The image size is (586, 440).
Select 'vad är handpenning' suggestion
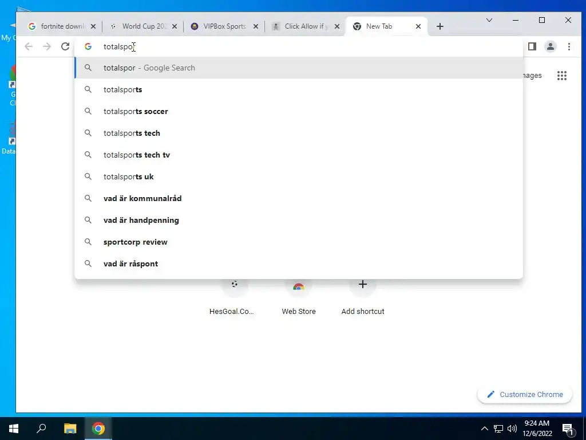click(299, 220)
